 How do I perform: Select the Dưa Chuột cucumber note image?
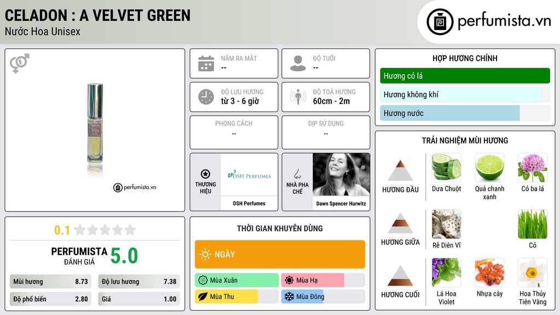446,167
